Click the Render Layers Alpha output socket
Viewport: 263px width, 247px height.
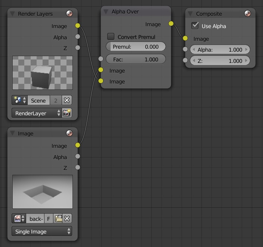pyautogui.click(x=78, y=36)
